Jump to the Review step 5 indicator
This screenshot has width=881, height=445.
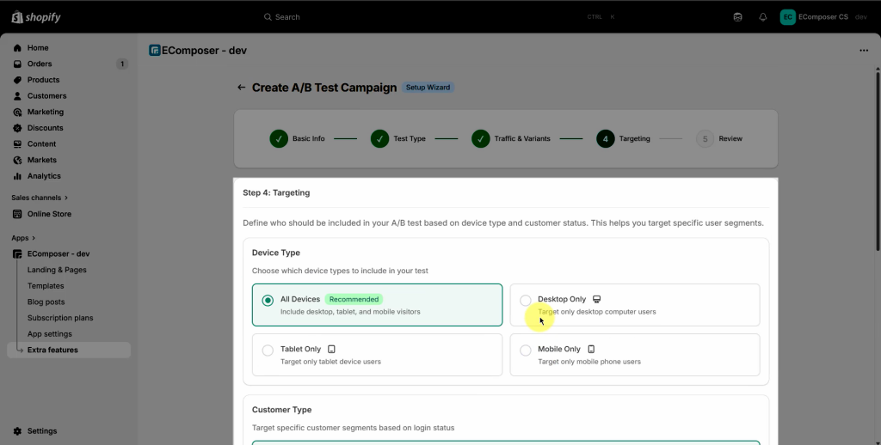[x=705, y=138]
